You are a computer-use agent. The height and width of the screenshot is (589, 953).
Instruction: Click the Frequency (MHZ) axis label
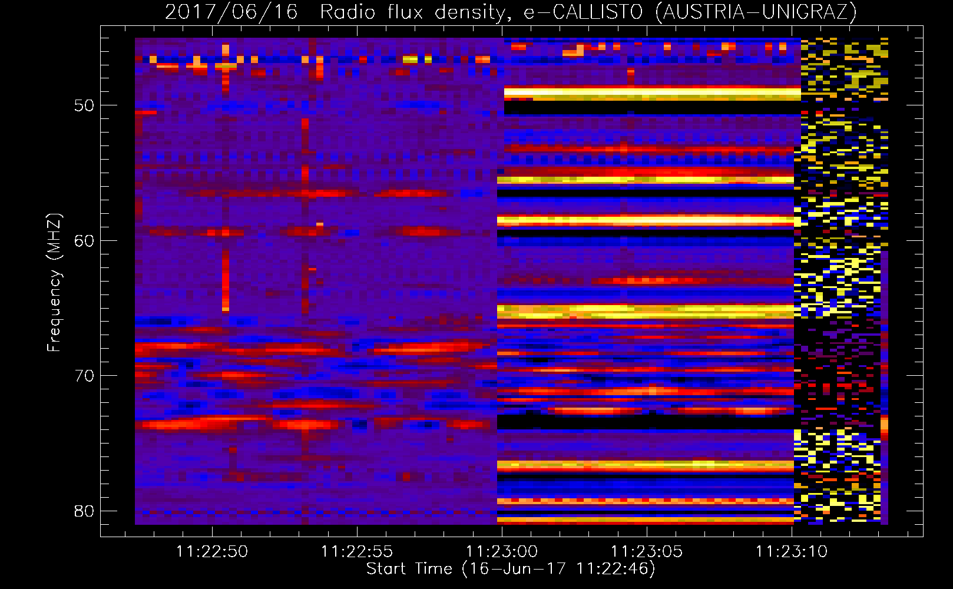click(54, 282)
